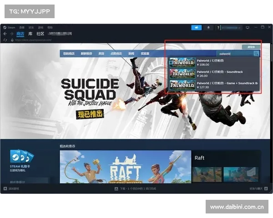The image size is (273, 218).
Task: Open the Raft featured capsule image
Action: 126,167
